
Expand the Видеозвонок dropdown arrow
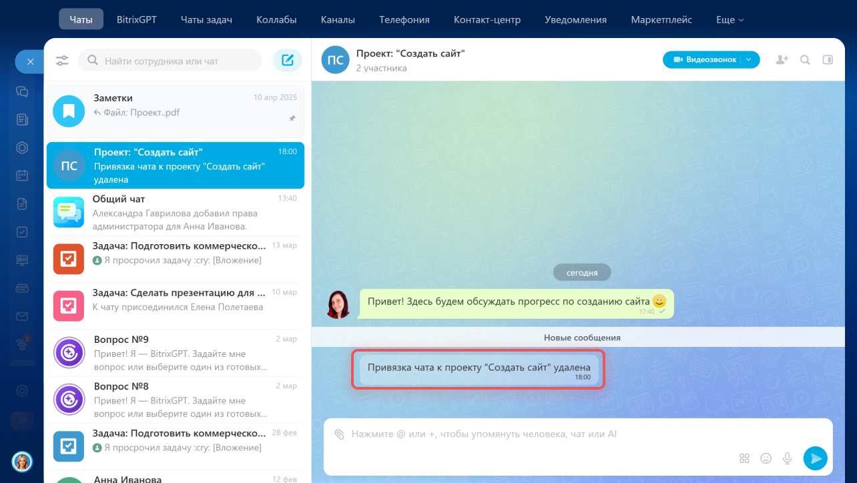(749, 60)
